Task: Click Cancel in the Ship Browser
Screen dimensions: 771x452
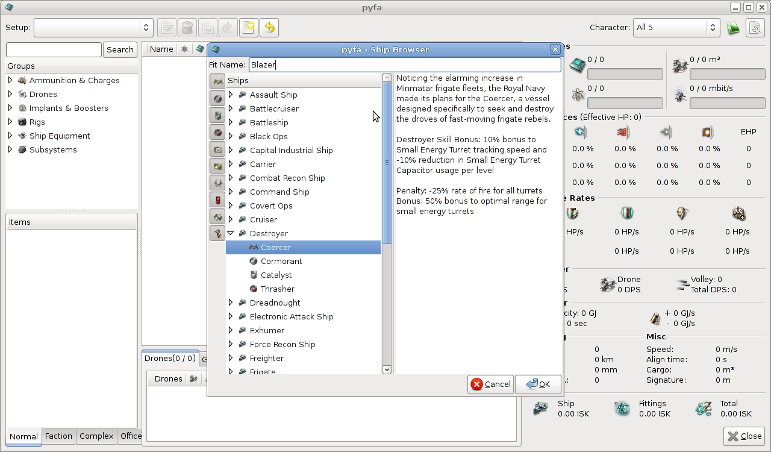Action: point(491,385)
